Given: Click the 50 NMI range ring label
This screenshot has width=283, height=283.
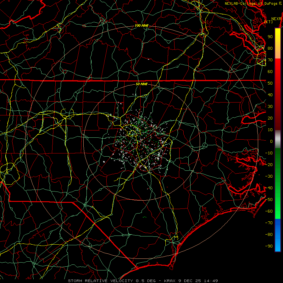Looking at the screenshot, I should tap(141, 84).
